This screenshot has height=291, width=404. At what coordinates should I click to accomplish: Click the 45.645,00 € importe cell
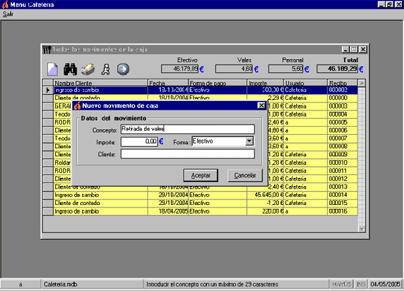[265, 195]
